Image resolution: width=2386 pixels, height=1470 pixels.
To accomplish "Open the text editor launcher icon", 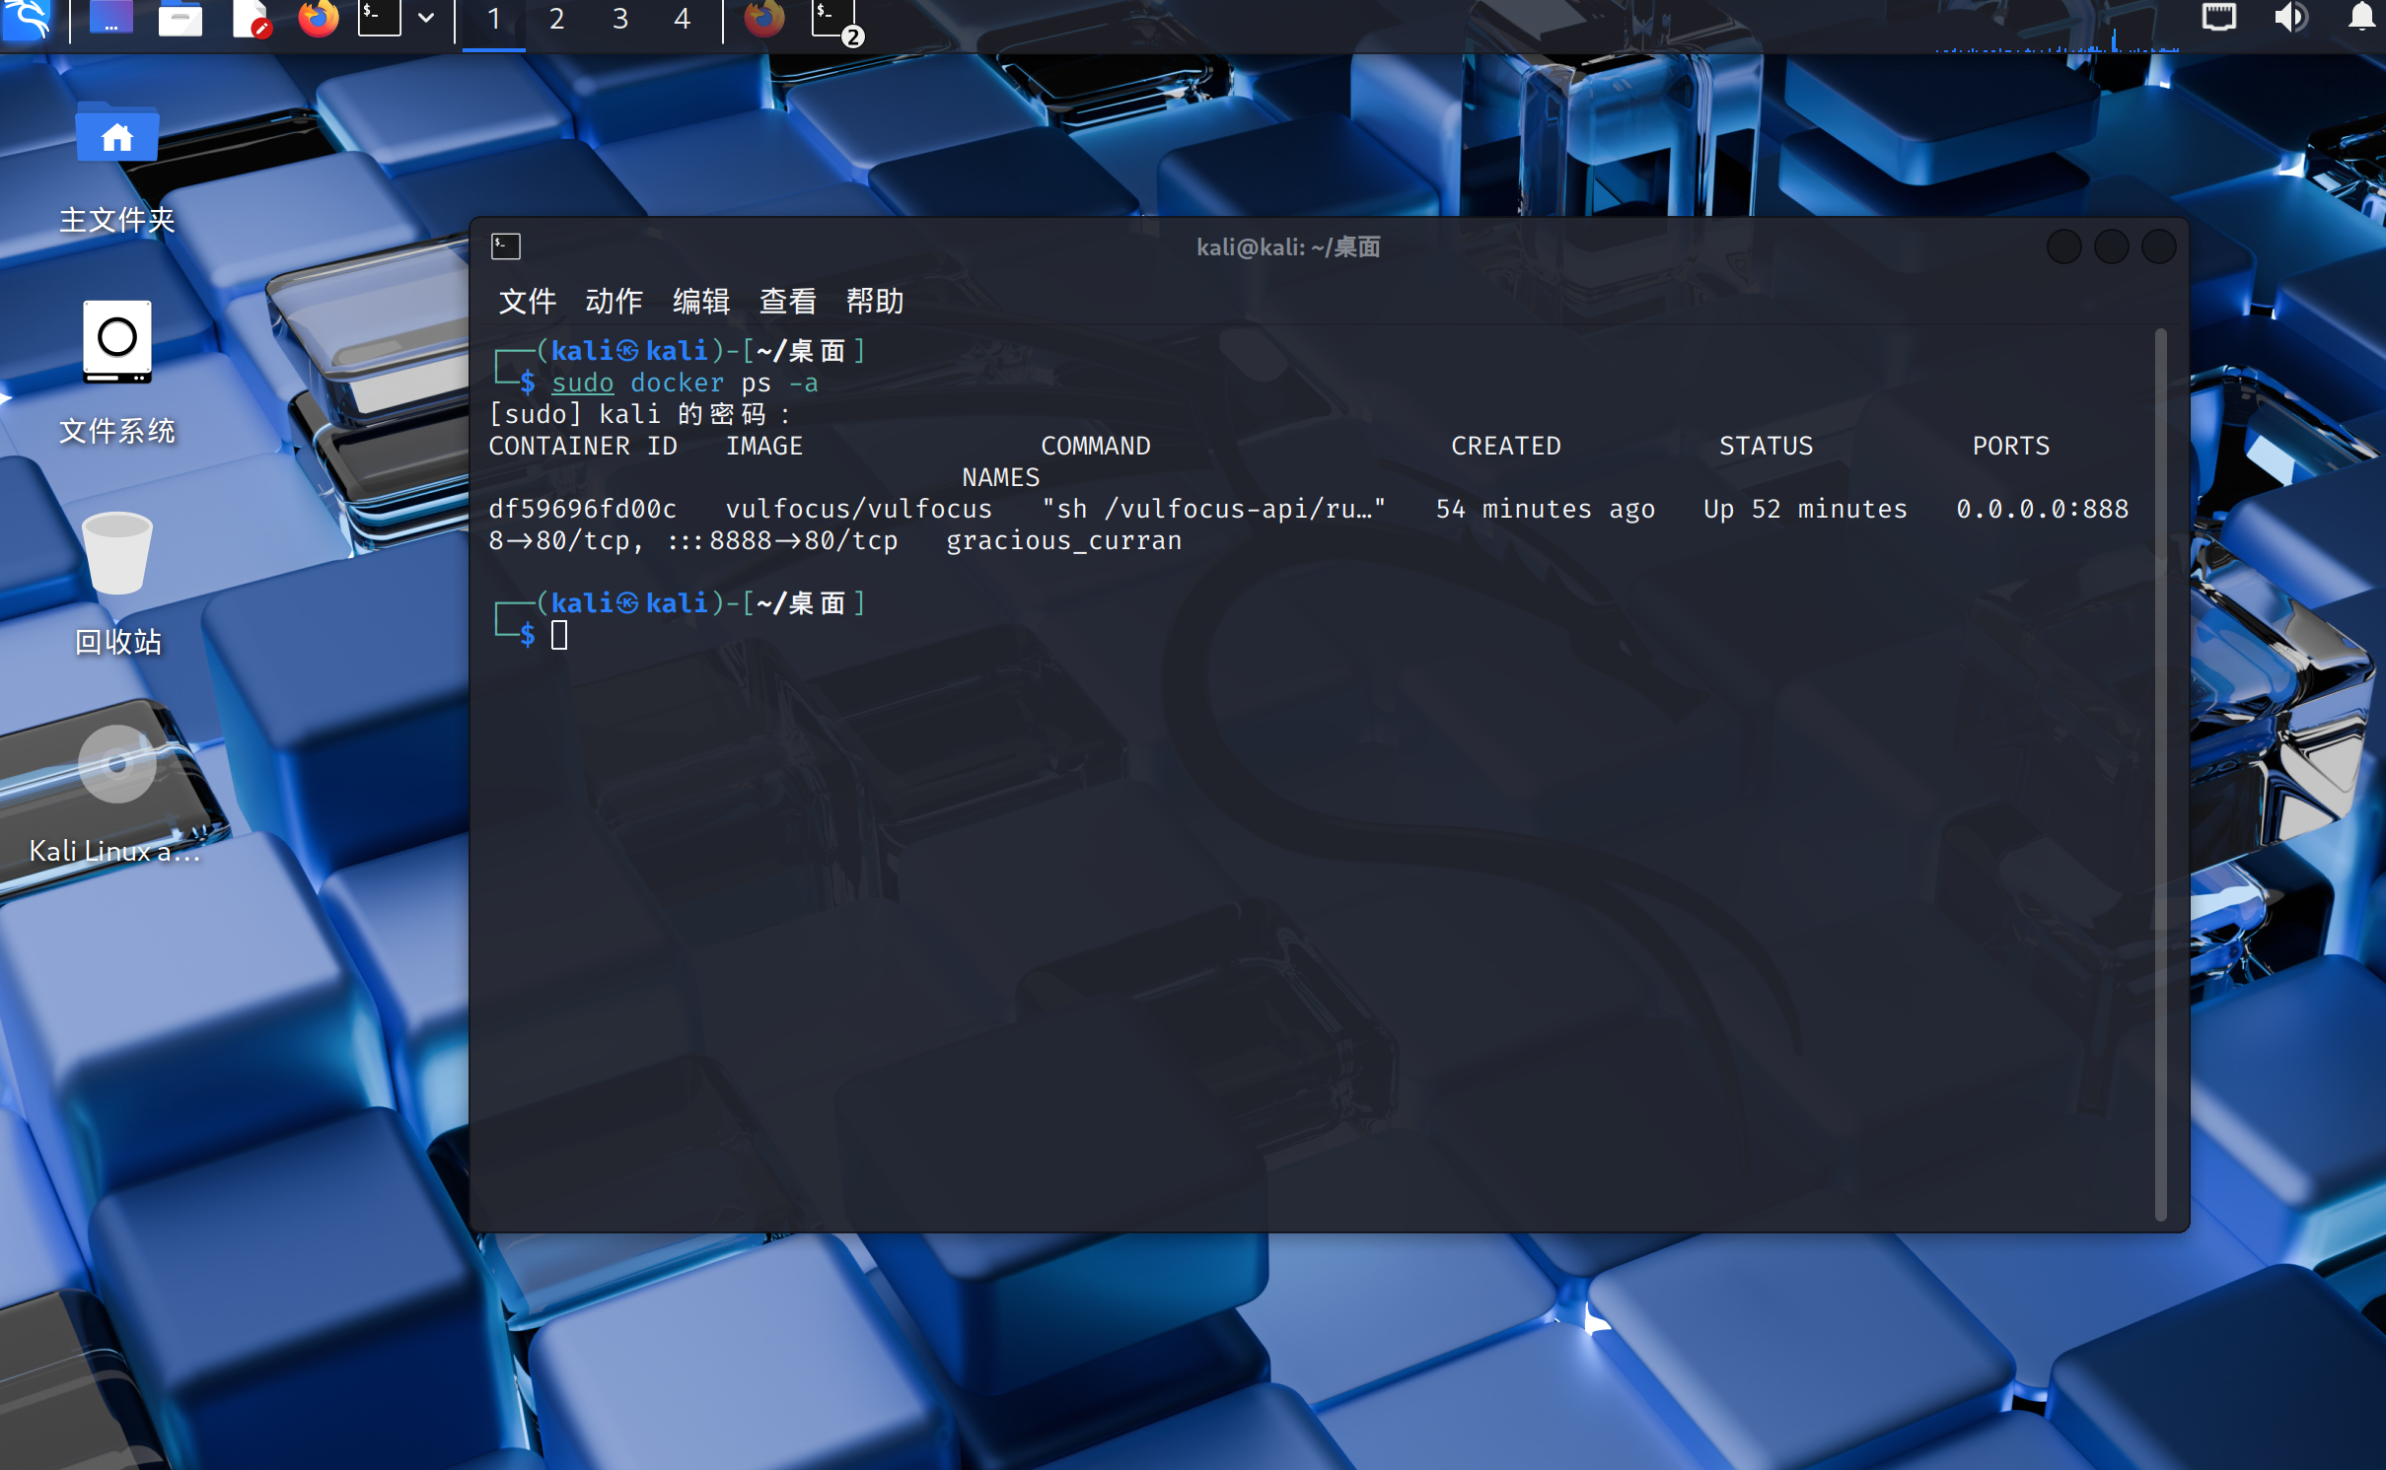I will 251,18.
